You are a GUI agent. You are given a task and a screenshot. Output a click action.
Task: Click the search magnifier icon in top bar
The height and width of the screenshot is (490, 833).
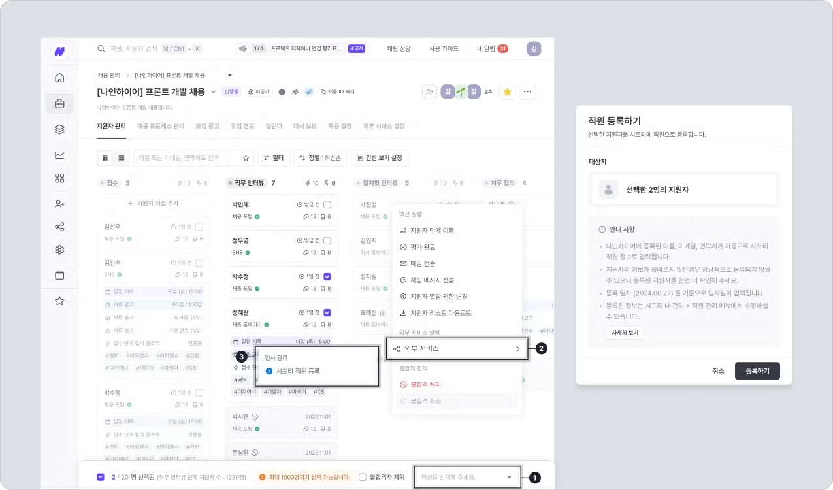pyautogui.click(x=101, y=48)
